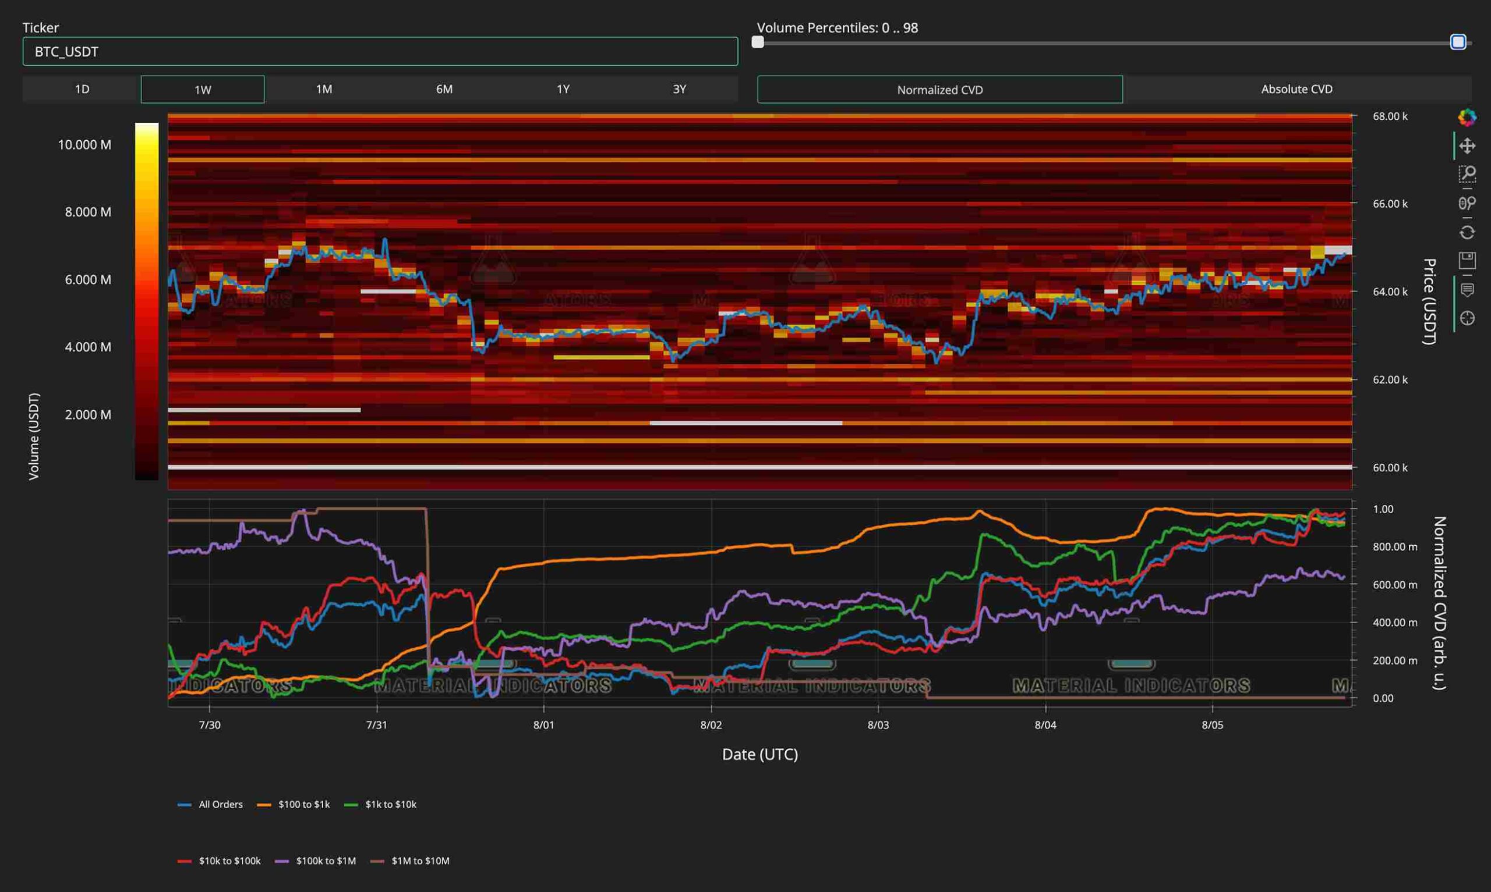The image size is (1491, 892).
Task: Hide the $10k to $100k legend series
Action: pyautogui.click(x=219, y=861)
